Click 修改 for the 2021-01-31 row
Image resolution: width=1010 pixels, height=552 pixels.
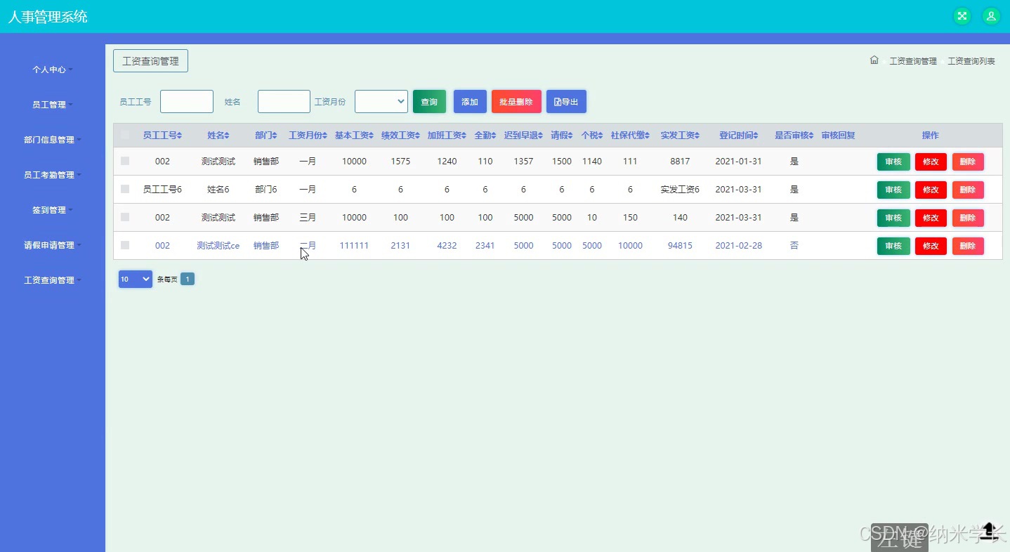click(931, 162)
